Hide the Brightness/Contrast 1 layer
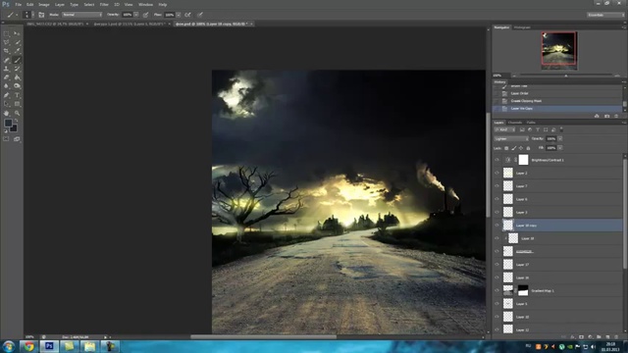 [x=497, y=160]
